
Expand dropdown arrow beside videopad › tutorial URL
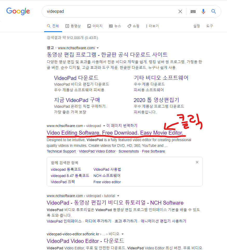pos(118,196)
